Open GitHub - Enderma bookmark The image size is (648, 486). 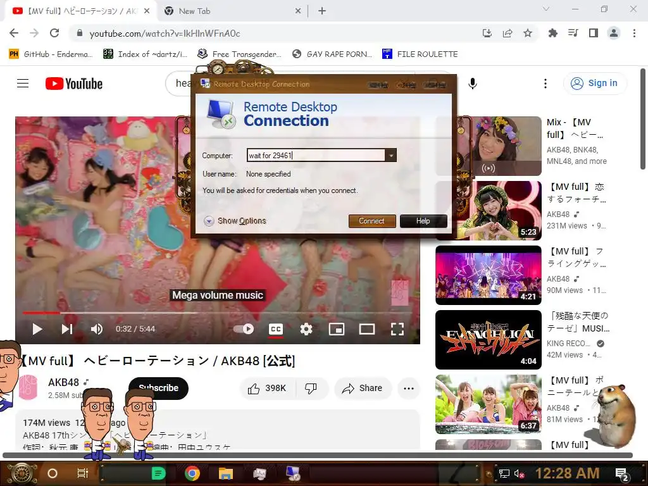51,54
